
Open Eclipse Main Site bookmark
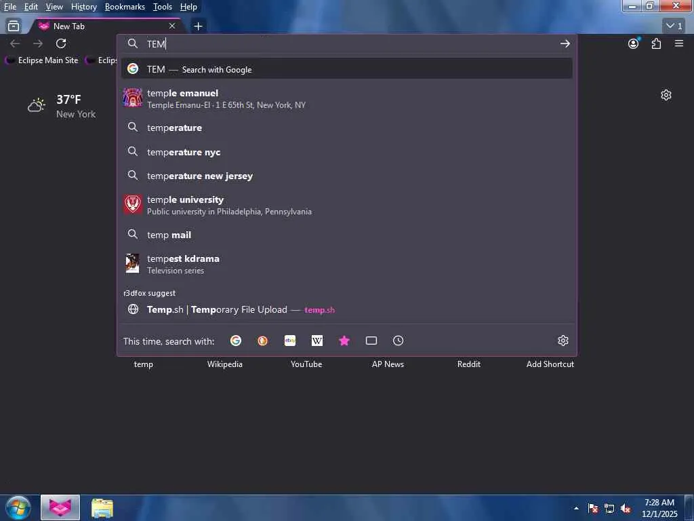[42, 60]
